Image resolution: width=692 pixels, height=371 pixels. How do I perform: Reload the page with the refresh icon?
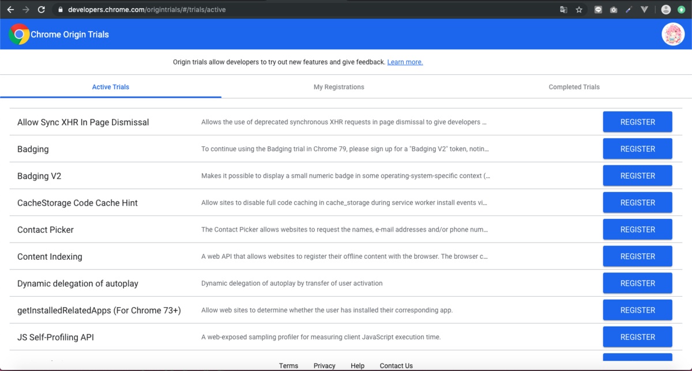click(42, 10)
